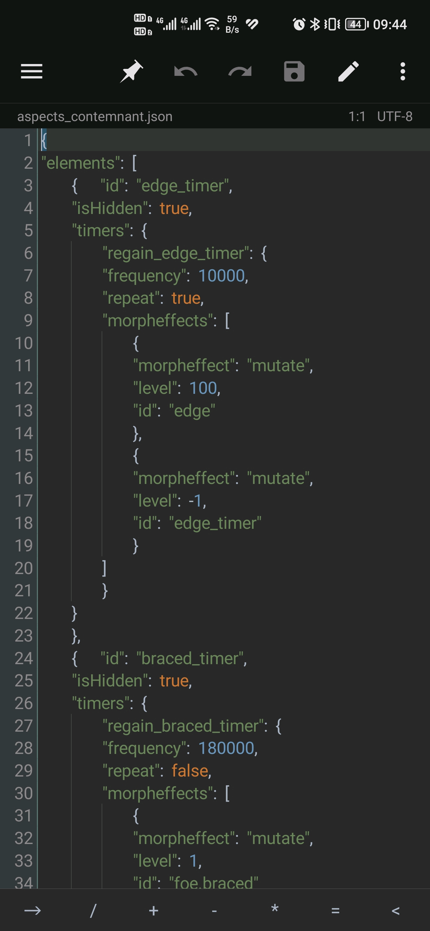
Task: Open the hamburger navigation menu
Action: (31, 71)
